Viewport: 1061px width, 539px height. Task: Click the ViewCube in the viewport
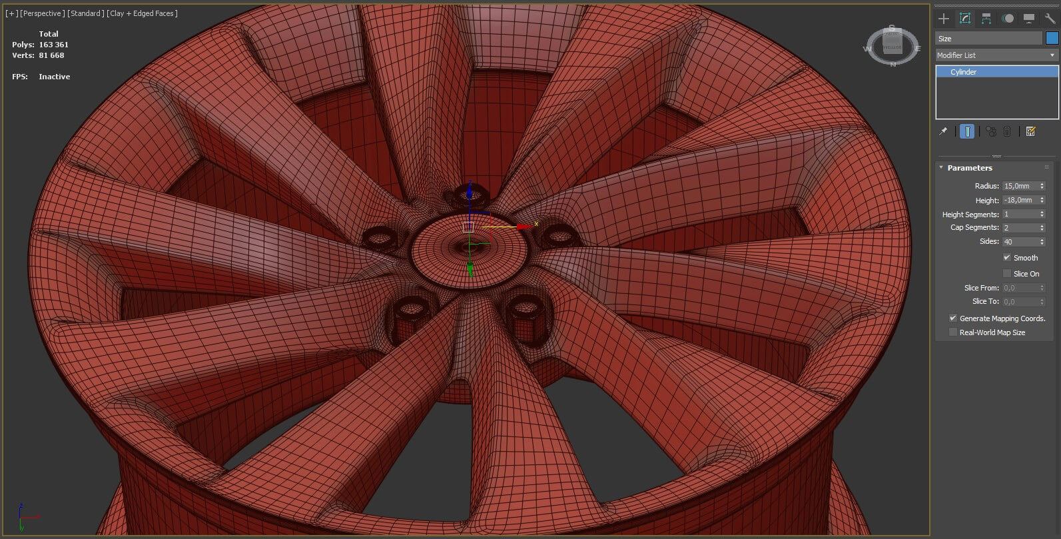pyautogui.click(x=892, y=45)
